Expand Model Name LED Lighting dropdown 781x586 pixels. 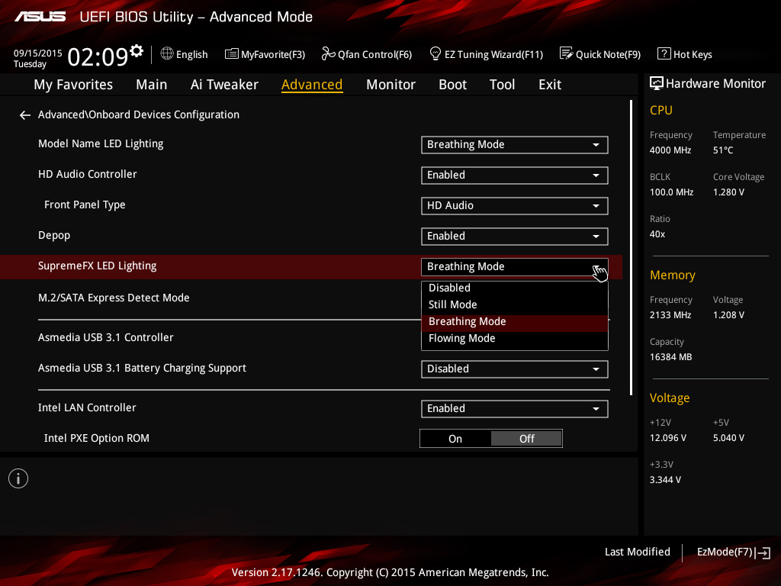click(514, 145)
